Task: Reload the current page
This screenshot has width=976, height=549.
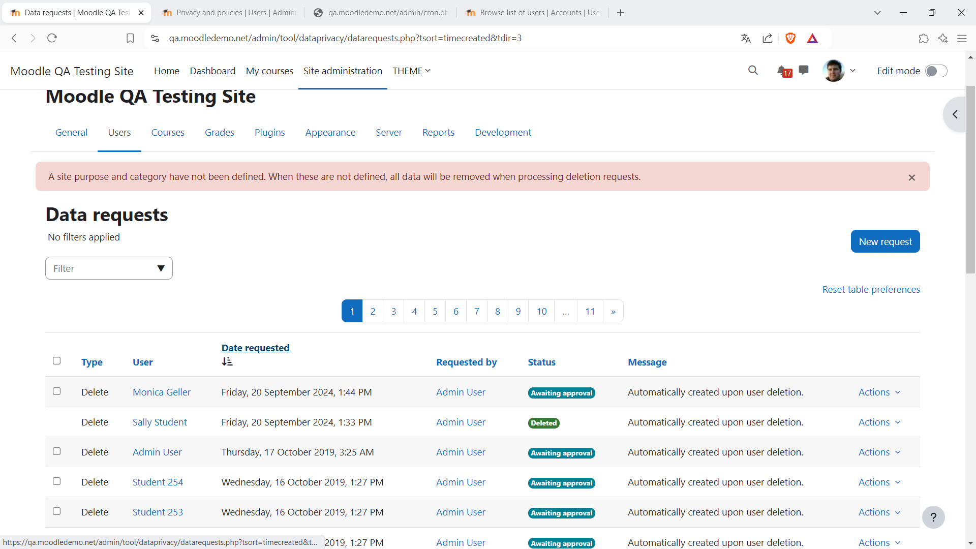Action: [52, 38]
